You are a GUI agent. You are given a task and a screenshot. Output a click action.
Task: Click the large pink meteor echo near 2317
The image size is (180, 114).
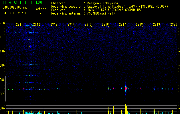[x=126, y=88]
